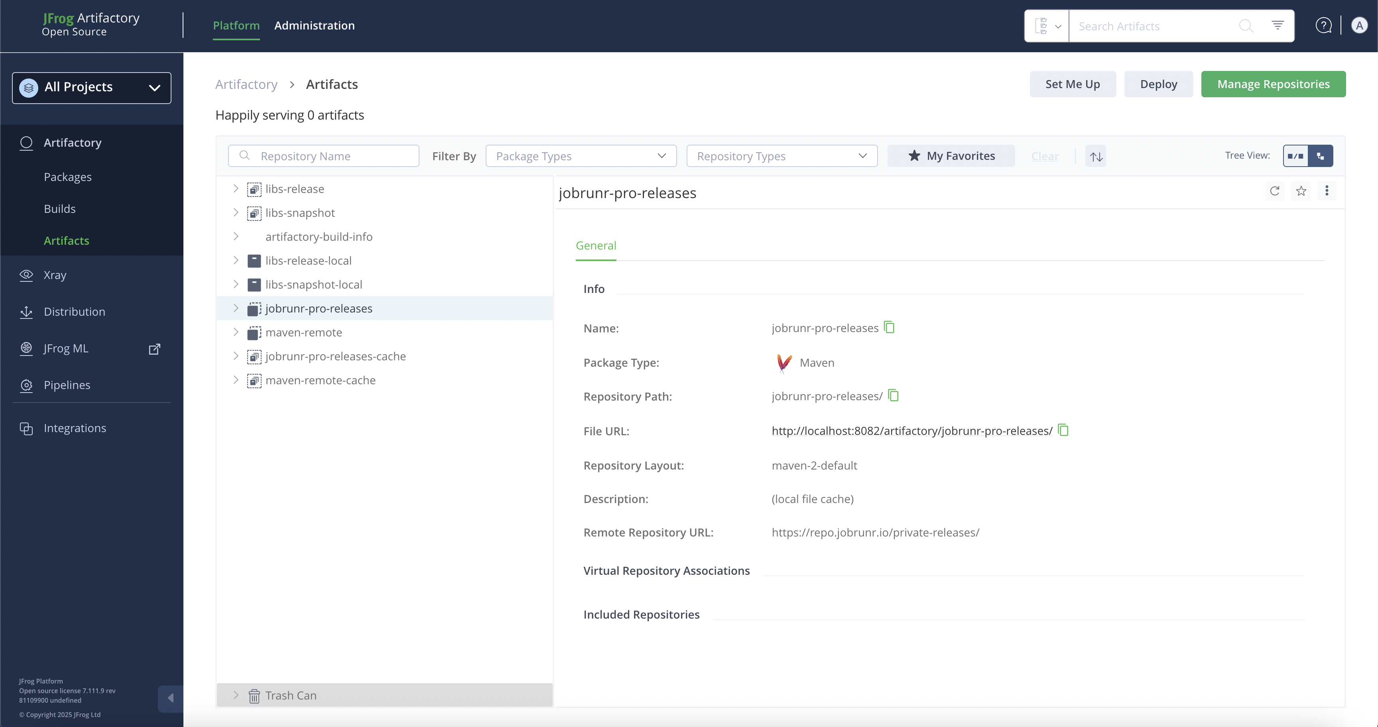Viewport: 1378px width, 727px height.
Task: Click the Manage Repositories button
Action: pos(1273,84)
